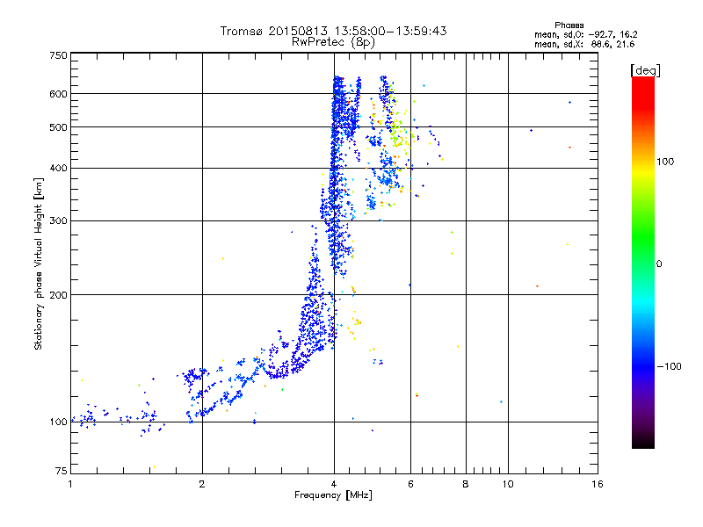The width and height of the screenshot is (703, 527).
Task: Click the y-axis tick label '300'
Action: [x=58, y=221]
